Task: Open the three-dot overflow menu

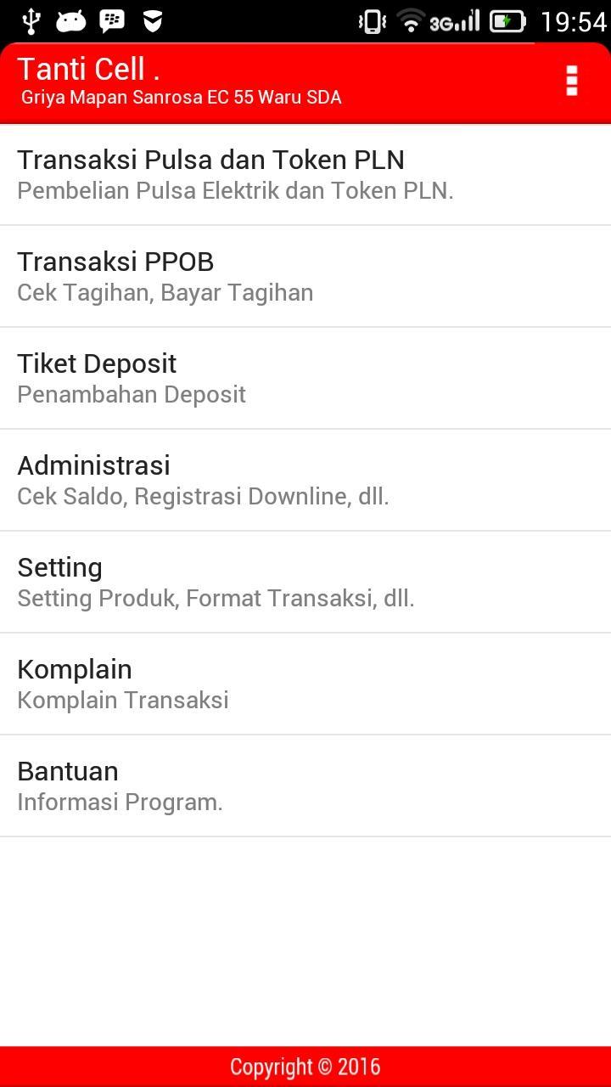Action: click(x=571, y=81)
